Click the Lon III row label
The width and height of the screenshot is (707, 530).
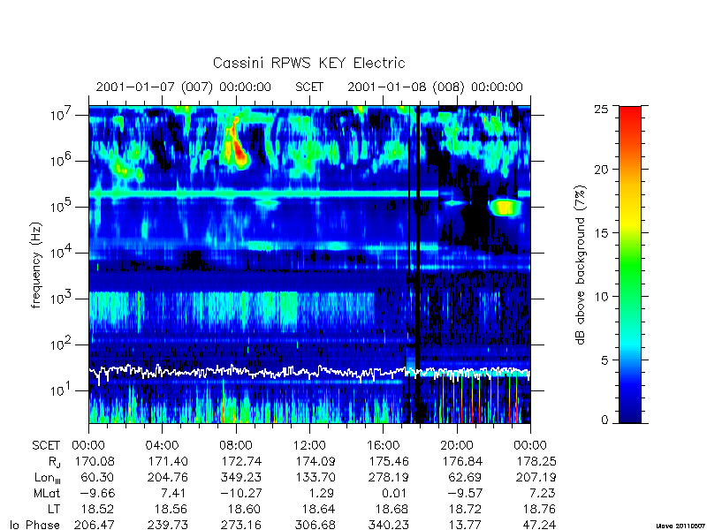48,478
